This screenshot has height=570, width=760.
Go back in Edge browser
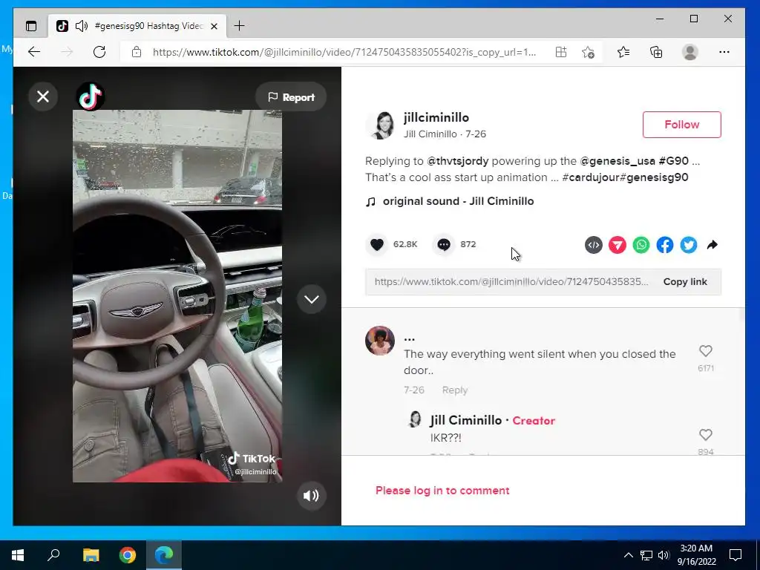click(x=34, y=52)
